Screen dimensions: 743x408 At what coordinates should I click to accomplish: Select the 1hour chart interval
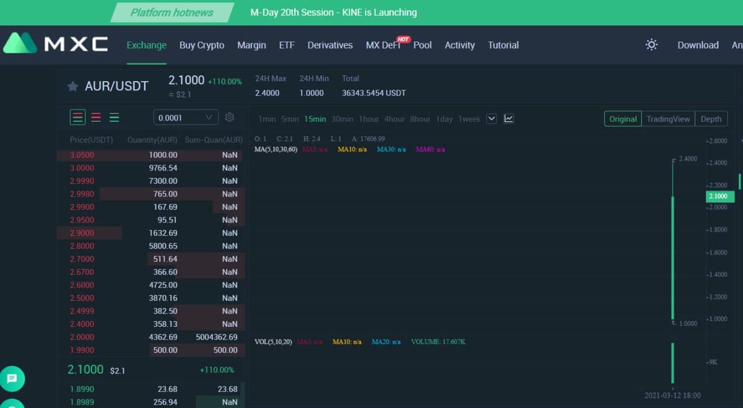pos(369,119)
